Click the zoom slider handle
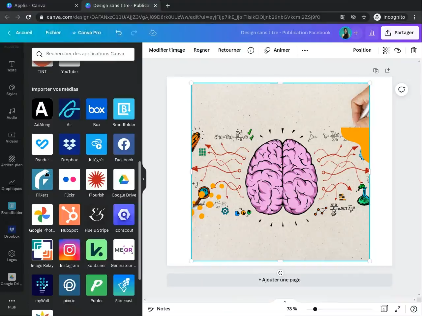Viewport: 422px width, 316px height. pyautogui.click(x=315, y=309)
